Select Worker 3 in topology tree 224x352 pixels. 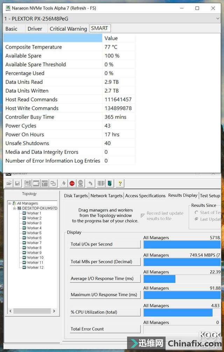pyautogui.click(x=34, y=223)
